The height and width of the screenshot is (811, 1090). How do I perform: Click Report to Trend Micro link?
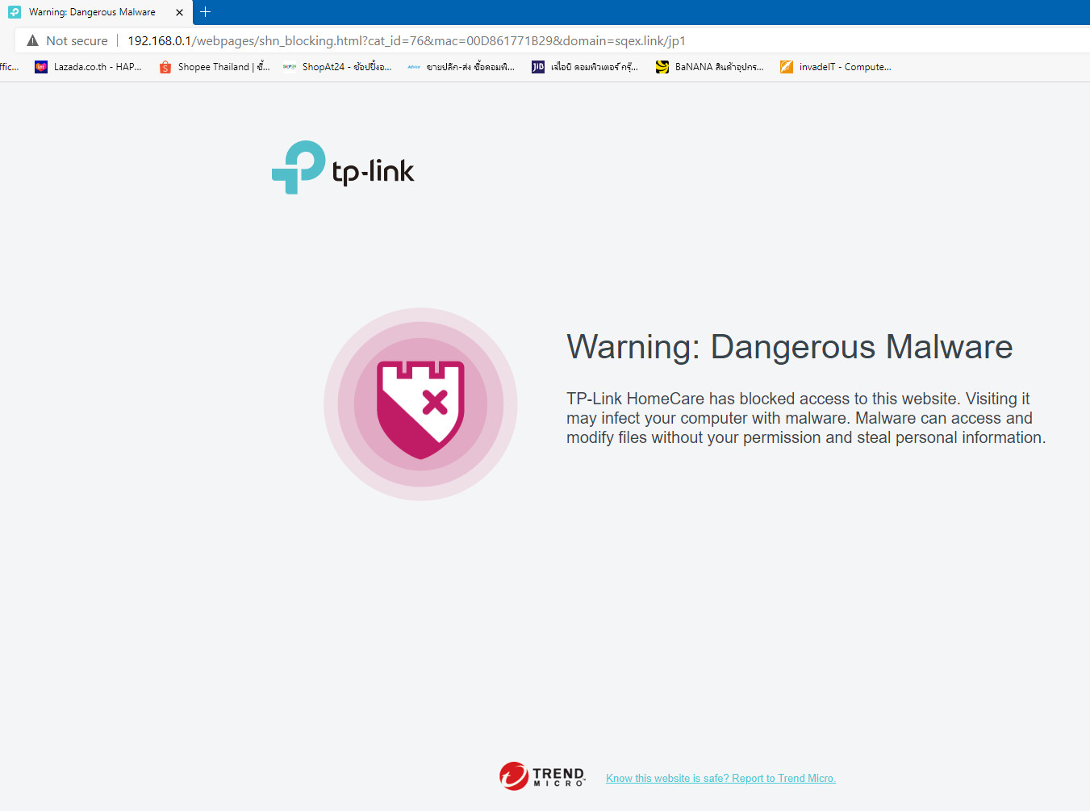720,779
